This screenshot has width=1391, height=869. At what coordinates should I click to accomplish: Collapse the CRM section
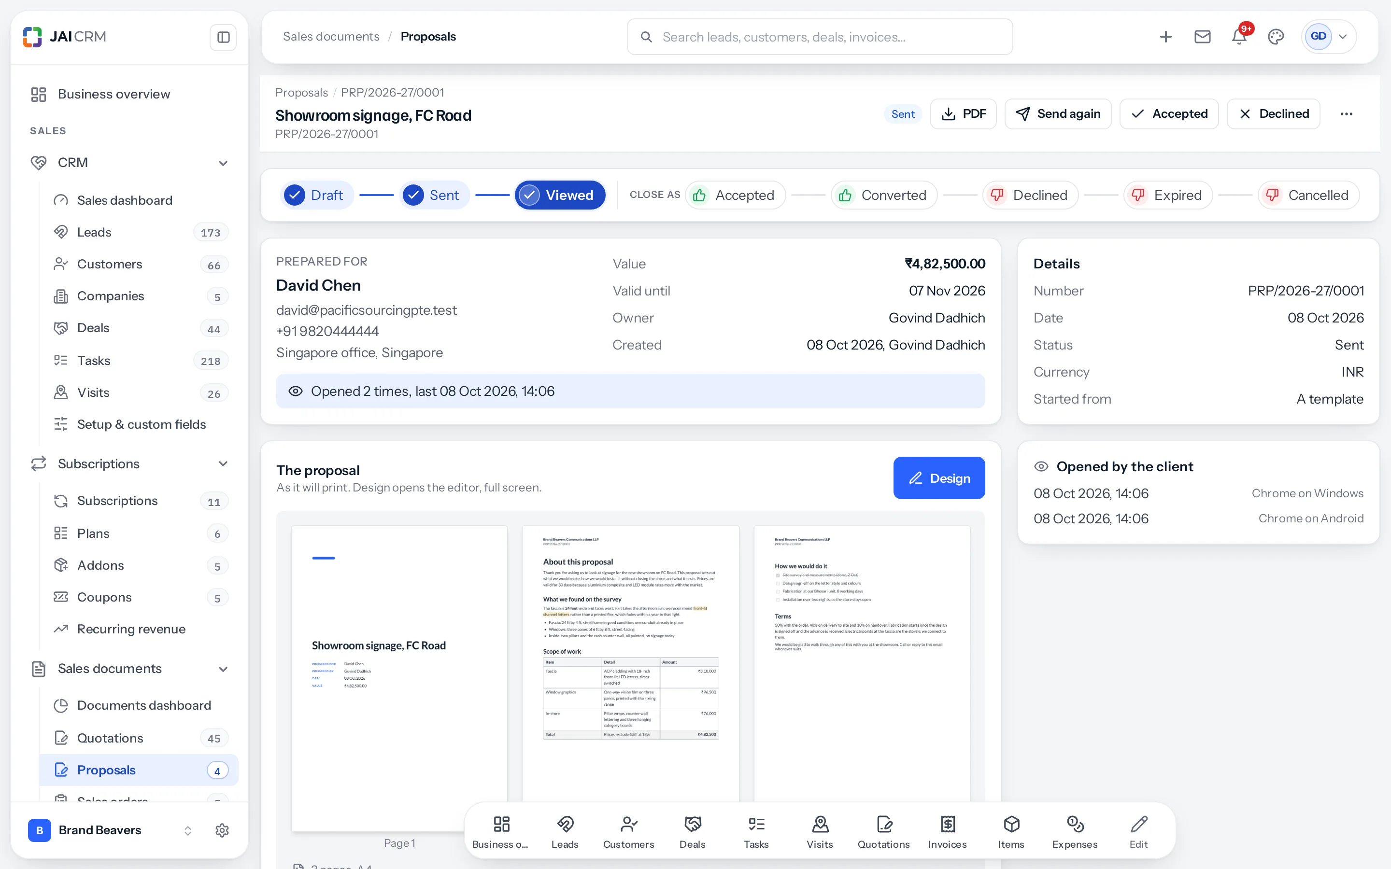pyautogui.click(x=223, y=163)
